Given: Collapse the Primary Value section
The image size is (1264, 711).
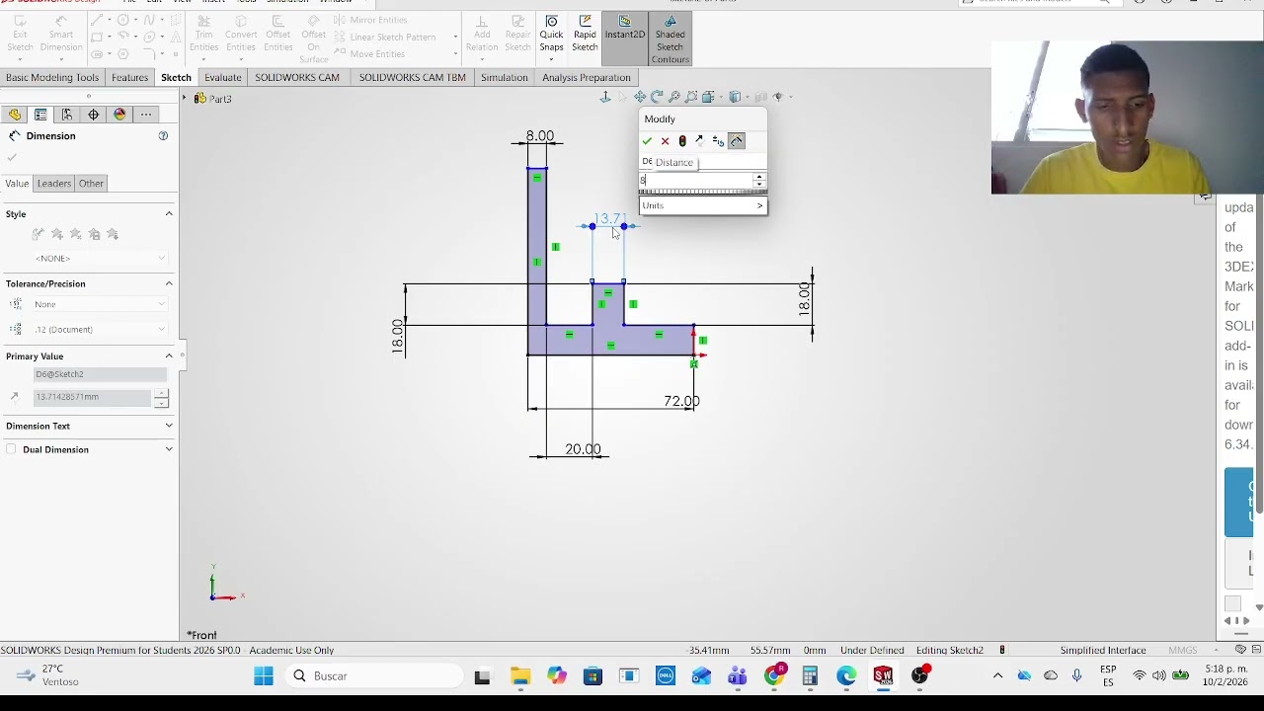Looking at the screenshot, I should click(169, 355).
